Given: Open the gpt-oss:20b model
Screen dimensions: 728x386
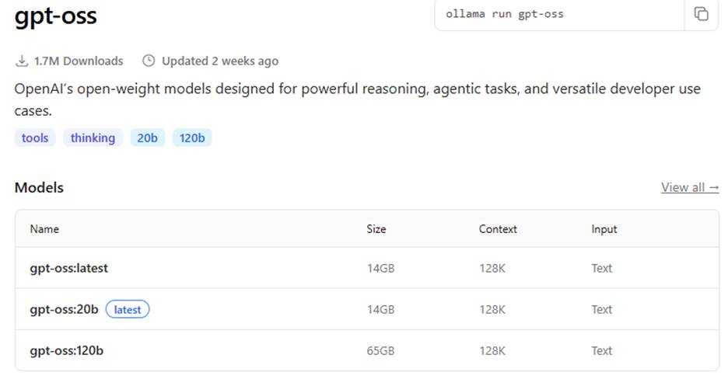Looking at the screenshot, I should (64, 309).
